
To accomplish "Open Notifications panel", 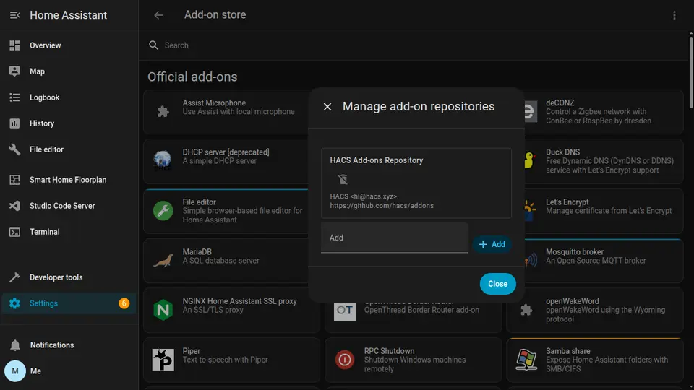I will [x=69, y=345].
